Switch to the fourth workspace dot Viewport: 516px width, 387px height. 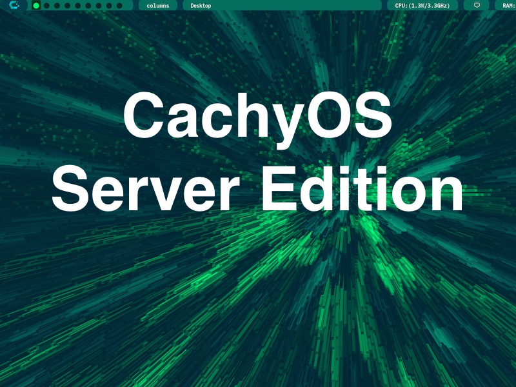pos(68,6)
